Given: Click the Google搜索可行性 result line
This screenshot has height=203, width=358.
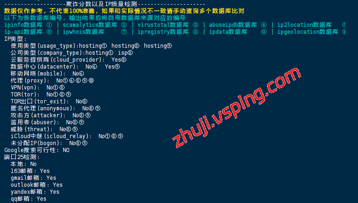Looking at the screenshot, I should tap(37, 150).
